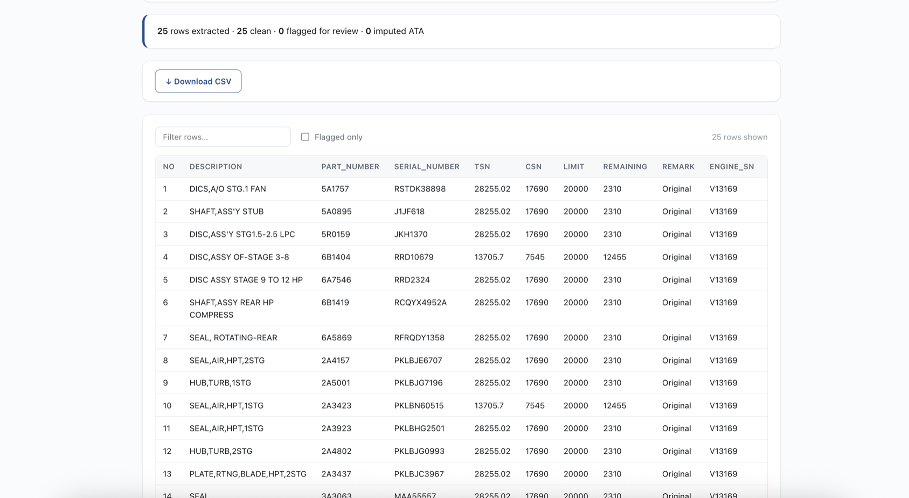The image size is (909, 498).
Task: Click the NO column header
Action: point(169,167)
